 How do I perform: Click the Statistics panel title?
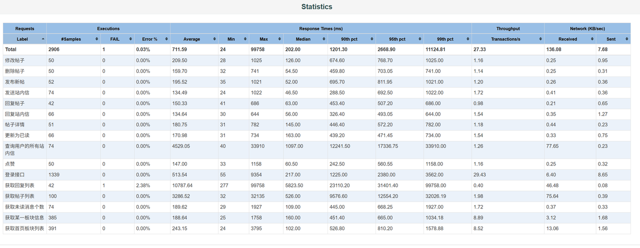316,7
